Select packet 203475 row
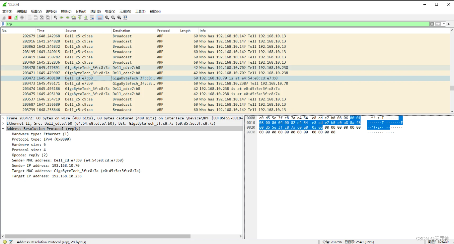This screenshot has height=244, width=454. [x=225, y=94]
